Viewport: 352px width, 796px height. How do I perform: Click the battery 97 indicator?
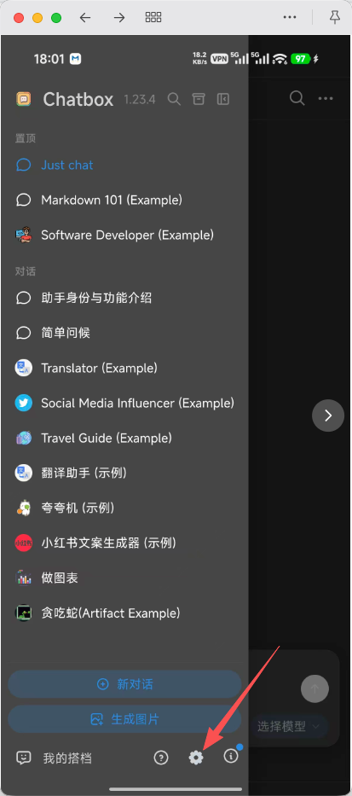[301, 58]
